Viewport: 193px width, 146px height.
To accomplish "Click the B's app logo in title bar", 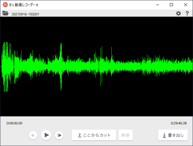I will pyautogui.click(x=5, y=5).
